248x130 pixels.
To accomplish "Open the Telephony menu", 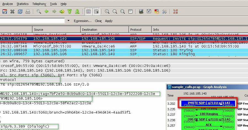I will point(39,4).
